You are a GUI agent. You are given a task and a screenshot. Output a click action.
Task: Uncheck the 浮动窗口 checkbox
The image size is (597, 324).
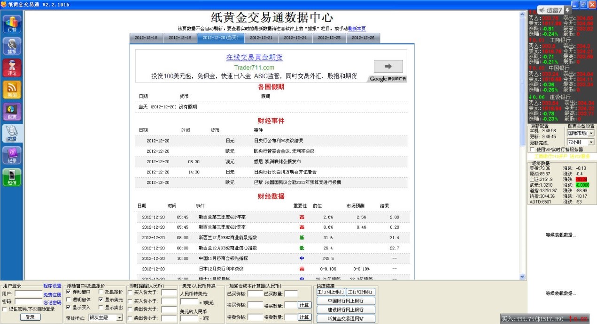coord(69,292)
